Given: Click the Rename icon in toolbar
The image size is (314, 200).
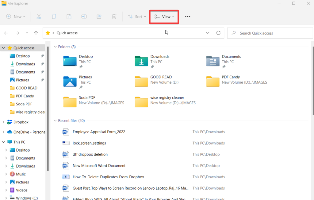Looking at the screenshot, I should point(84,17).
